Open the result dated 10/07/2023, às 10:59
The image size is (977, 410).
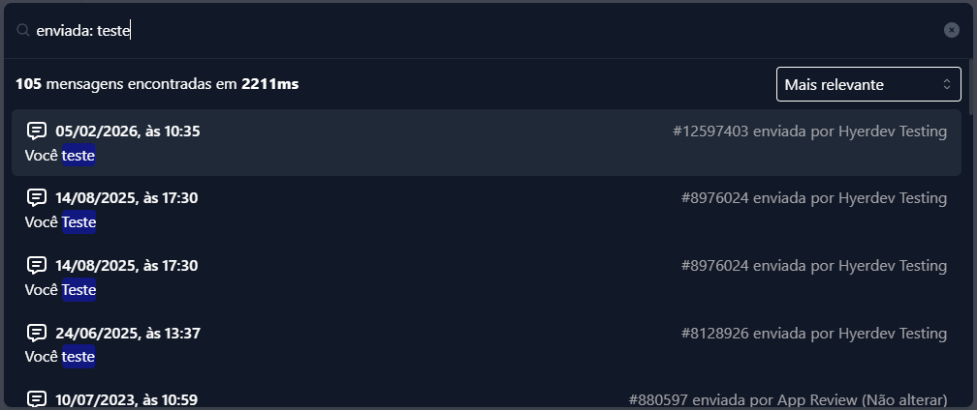click(x=127, y=399)
